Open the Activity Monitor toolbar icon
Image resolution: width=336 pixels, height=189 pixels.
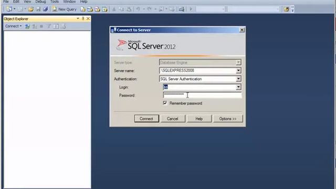pos(182,9)
